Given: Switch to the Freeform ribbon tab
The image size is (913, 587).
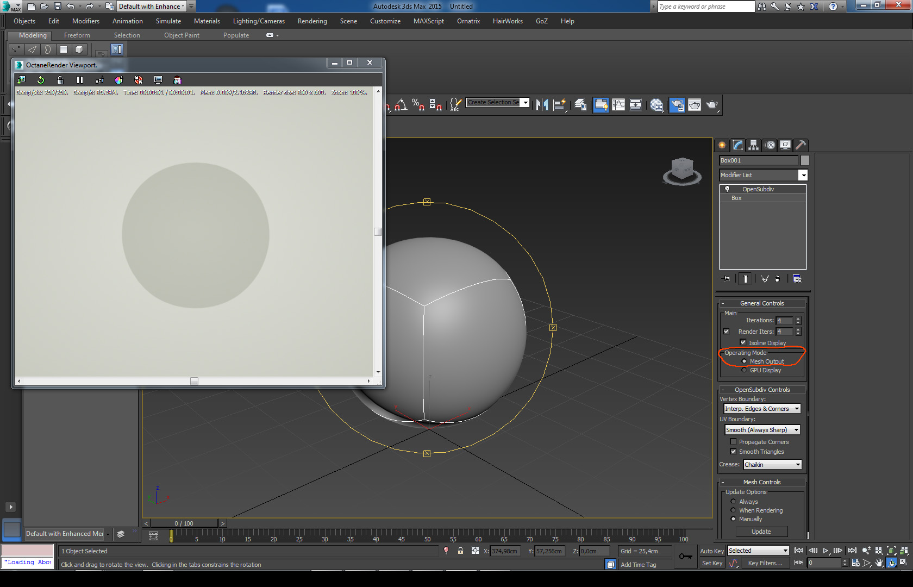Looking at the screenshot, I should [77, 35].
